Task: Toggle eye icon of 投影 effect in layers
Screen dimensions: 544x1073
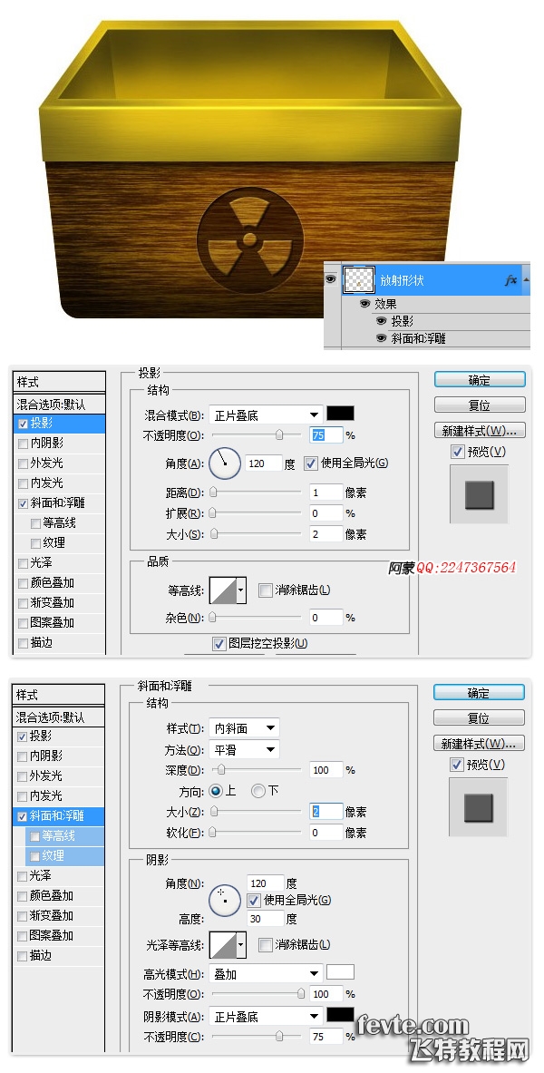Action: pos(381,321)
